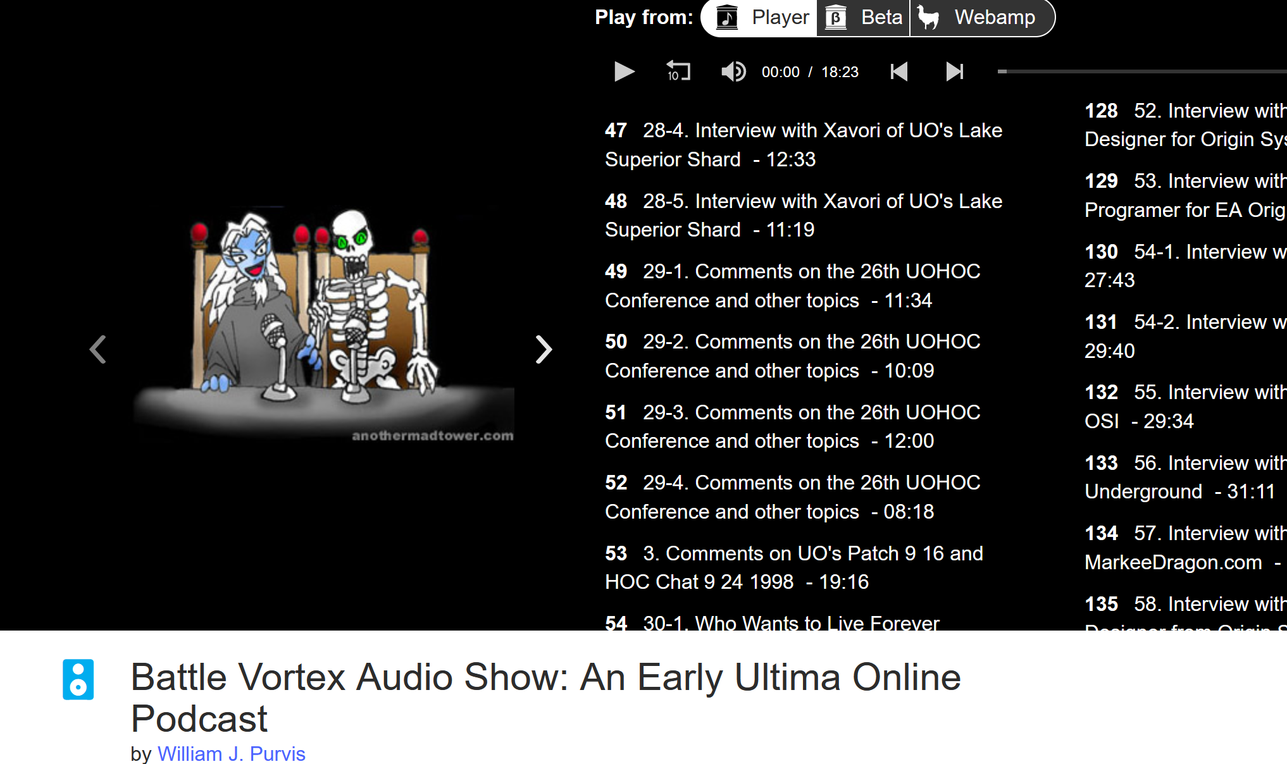Open the William J. Purvis link
The image size is (1287, 764).
pyautogui.click(x=231, y=753)
